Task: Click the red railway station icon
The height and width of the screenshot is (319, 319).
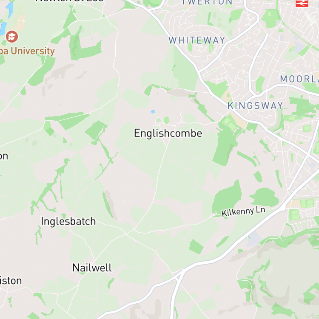Action: [x=302, y=3]
